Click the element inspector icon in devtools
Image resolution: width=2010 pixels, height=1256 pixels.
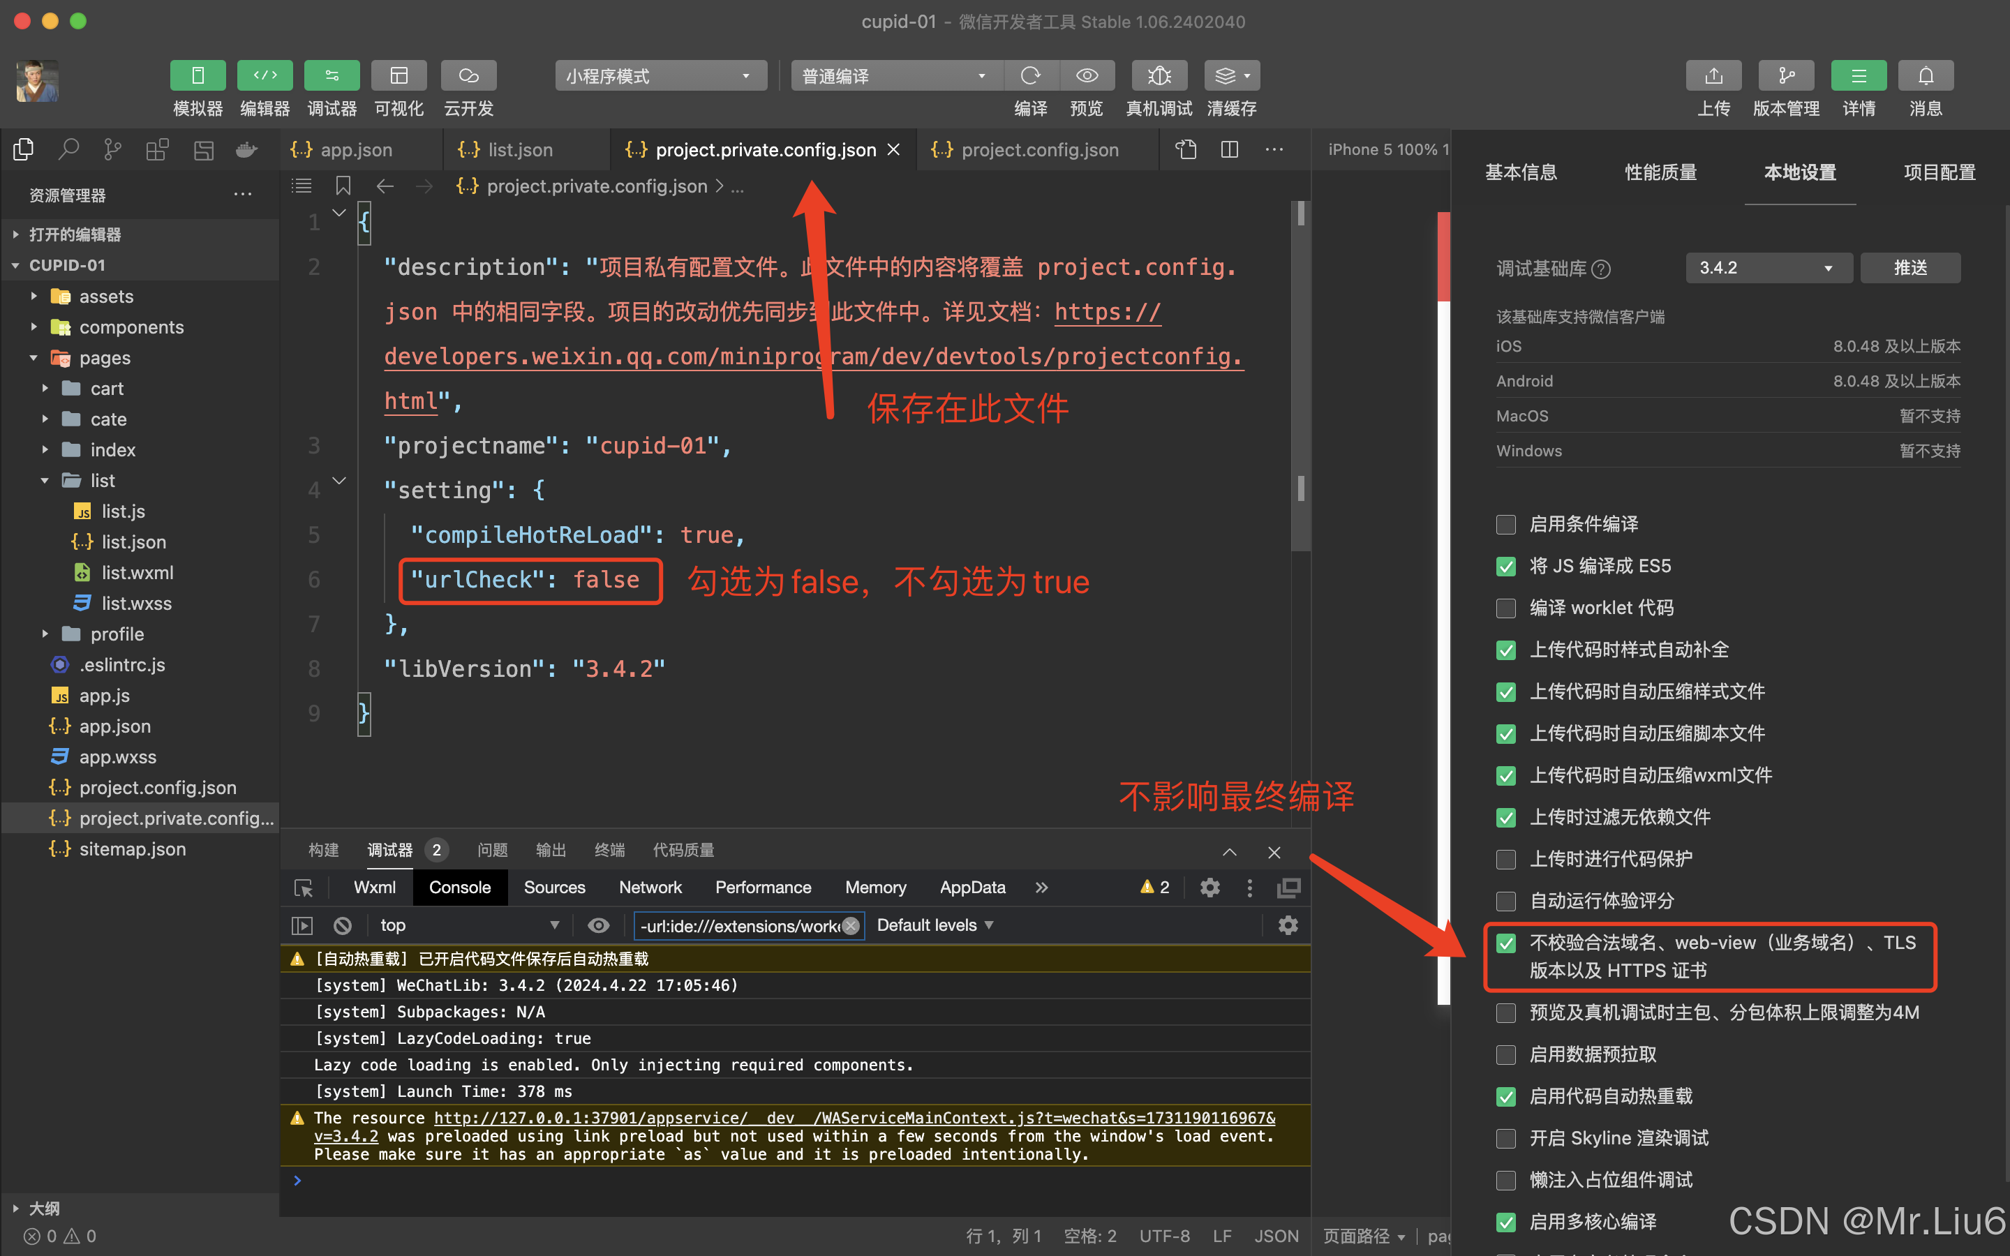(303, 887)
